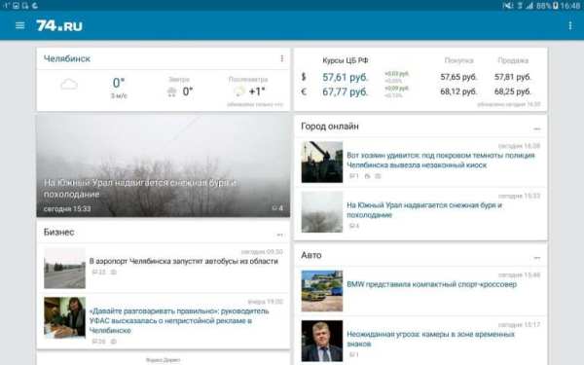Tap comment count on snowstorm banner
This screenshot has height=365, width=584.
point(277,208)
